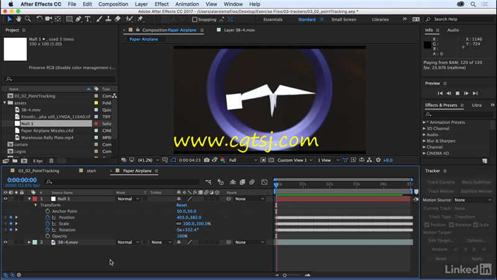Expand the Blur & Sharpen effects category
This screenshot has width=497, height=280.
tap(424, 141)
